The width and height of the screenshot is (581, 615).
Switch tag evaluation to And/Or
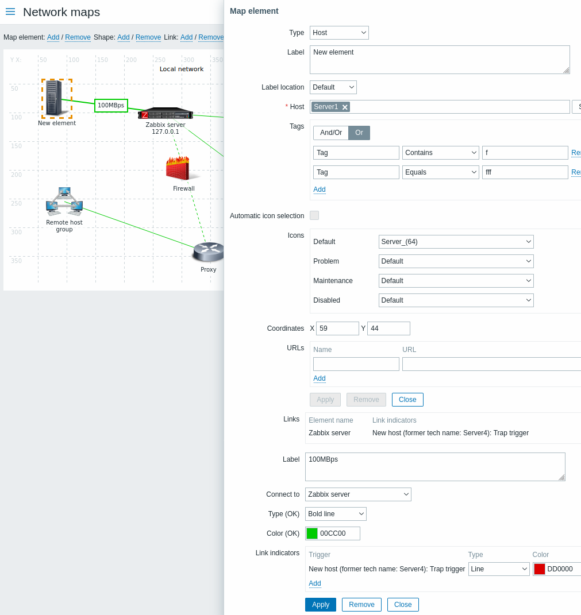point(331,133)
